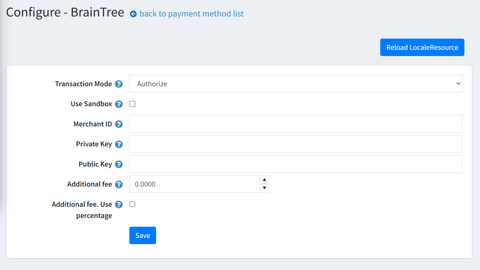Focus the Private Key input field

point(295,144)
